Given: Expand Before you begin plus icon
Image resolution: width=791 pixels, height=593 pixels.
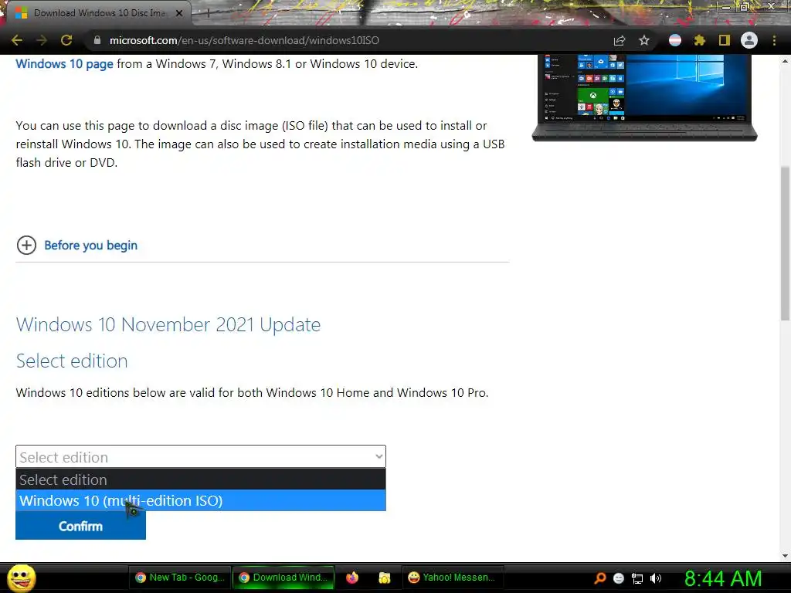Looking at the screenshot, I should click(x=27, y=246).
